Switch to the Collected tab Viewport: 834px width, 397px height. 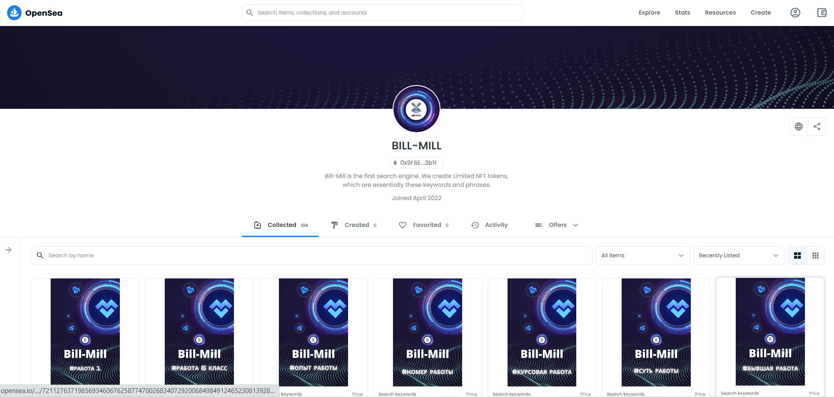281,225
